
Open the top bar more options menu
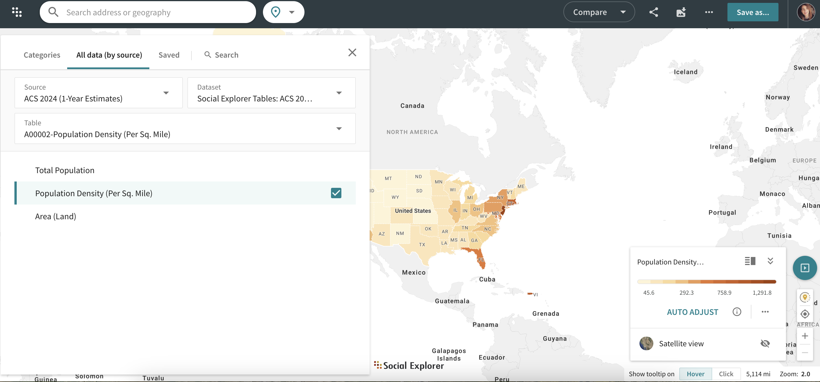coord(709,12)
